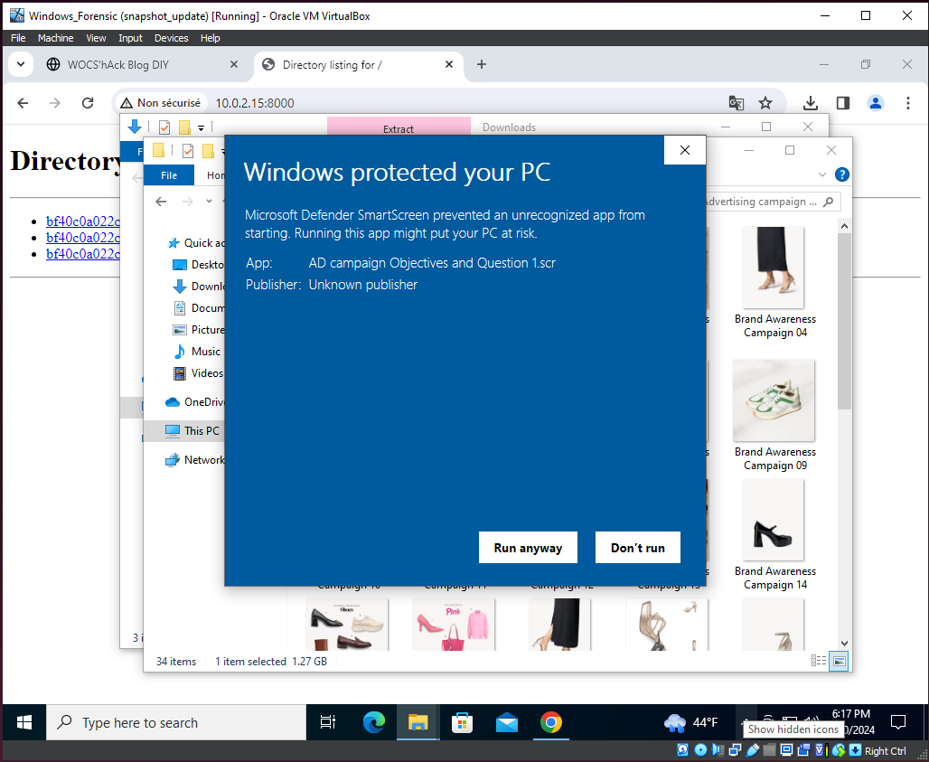Switch File Explorer to large icons view
Screen dimensions: 929x762
pos(840,661)
